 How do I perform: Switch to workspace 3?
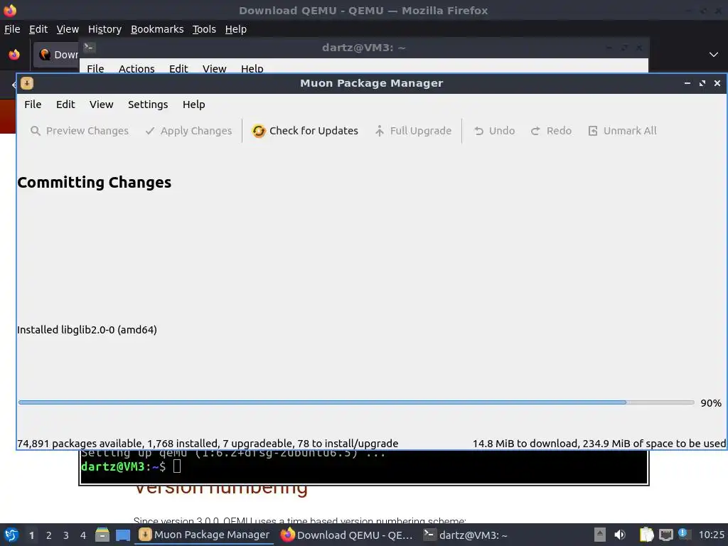(x=66, y=535)
